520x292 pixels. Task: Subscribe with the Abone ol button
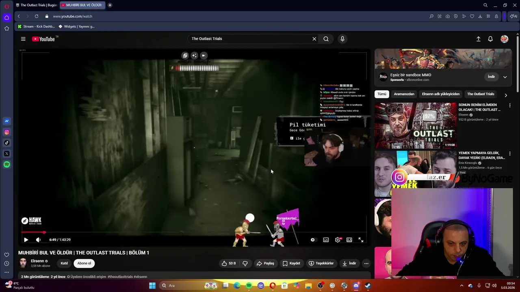84,263
